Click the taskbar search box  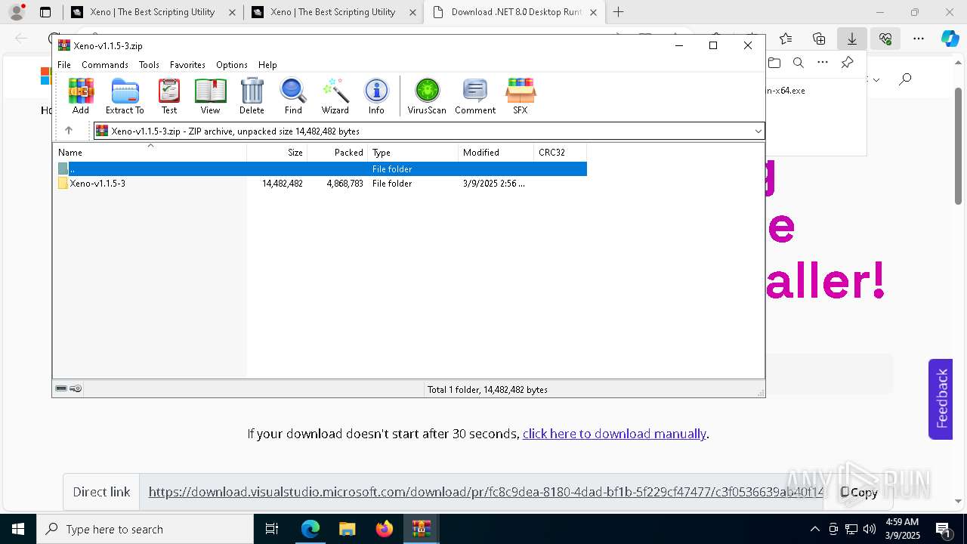(145, 529)
